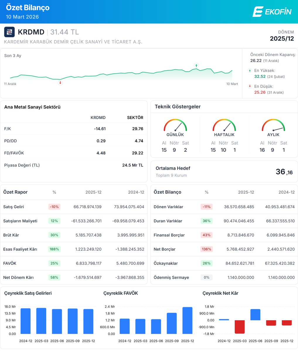Click Satış Geliri 2025-12 value 66.718.974.139

[x=87, y=207]
